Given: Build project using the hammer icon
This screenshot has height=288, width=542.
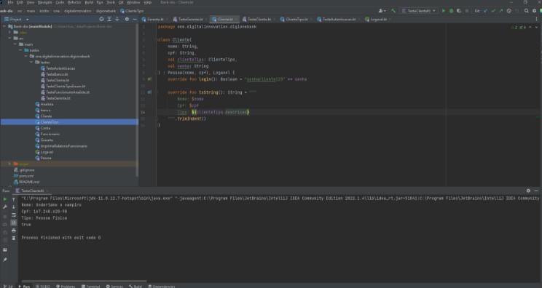Looking at the screenshot, I should click(x=393, y=11).
